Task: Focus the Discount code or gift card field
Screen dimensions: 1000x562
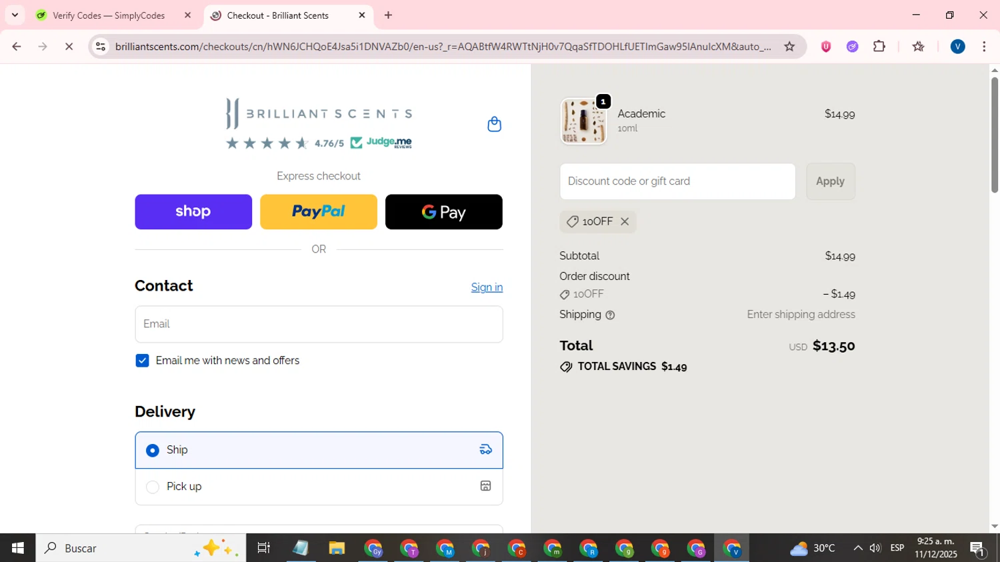Action: point(677,181)
